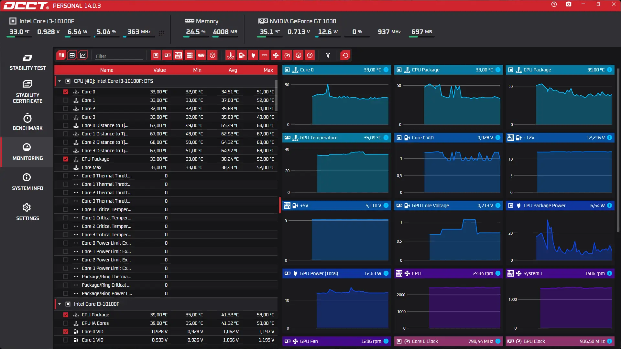Toggle the power plug sensors filter icon
Image resolution: width=621 pixels, height=349 pixels.
[x=253, y=55]
